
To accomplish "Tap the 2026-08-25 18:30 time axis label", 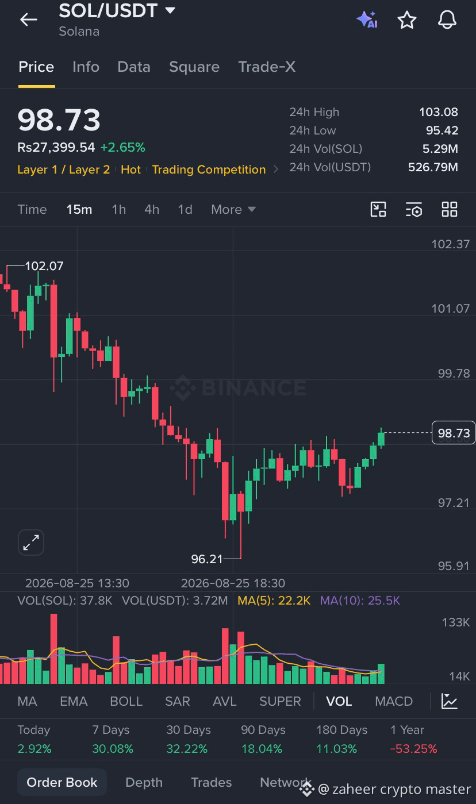I will (x=233, y=583).
